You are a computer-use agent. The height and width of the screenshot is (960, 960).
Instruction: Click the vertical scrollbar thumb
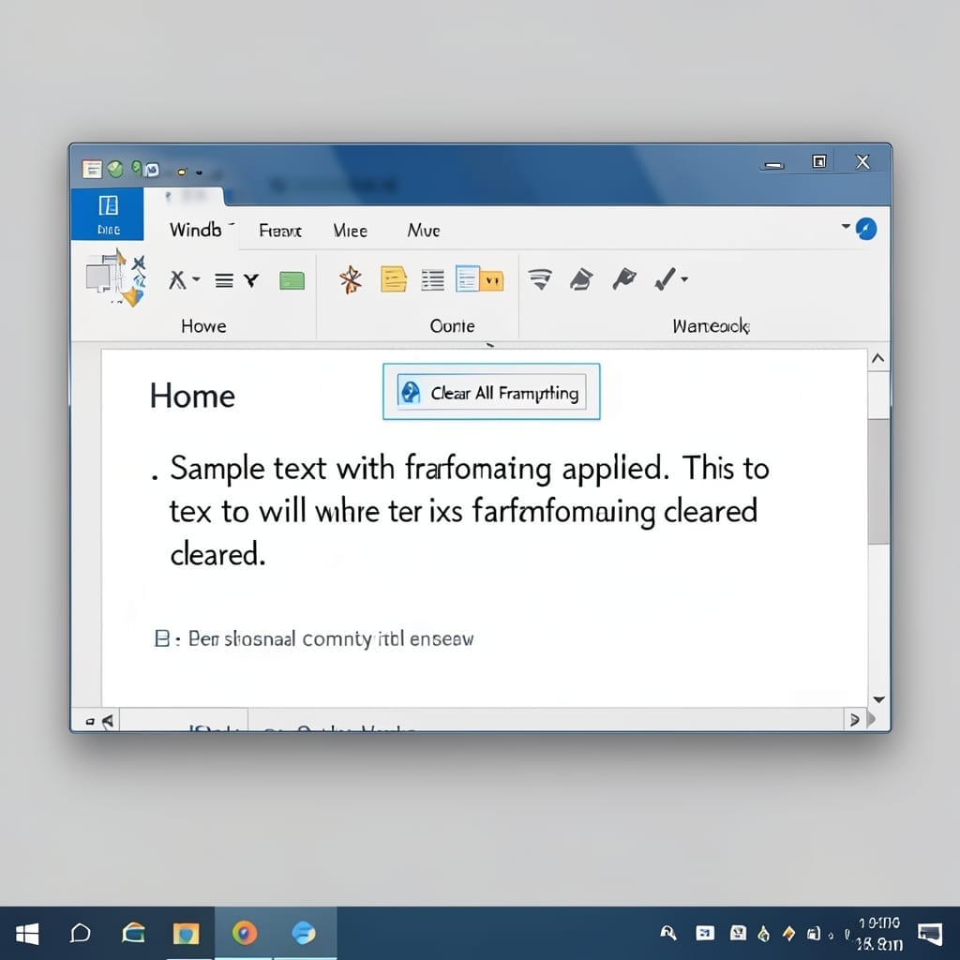(x=878, y=481)
